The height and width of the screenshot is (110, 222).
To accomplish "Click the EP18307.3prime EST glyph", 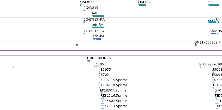I will (101, 93).
